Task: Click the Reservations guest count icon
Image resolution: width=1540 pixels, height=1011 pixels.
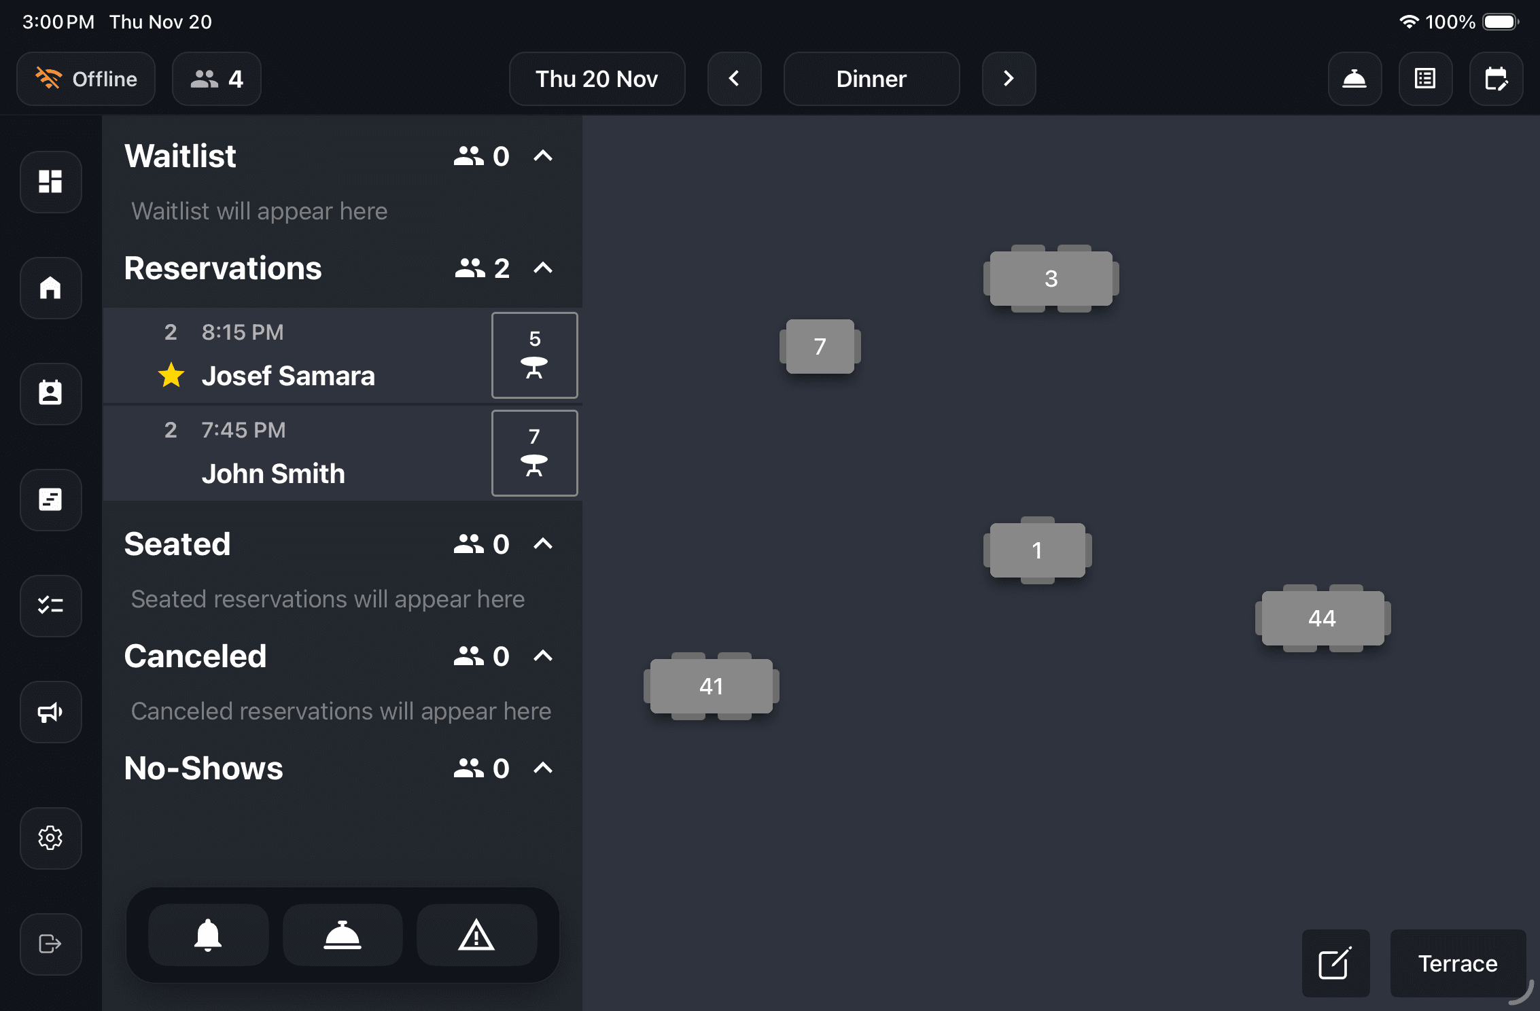Action: [x=470, y=268]
